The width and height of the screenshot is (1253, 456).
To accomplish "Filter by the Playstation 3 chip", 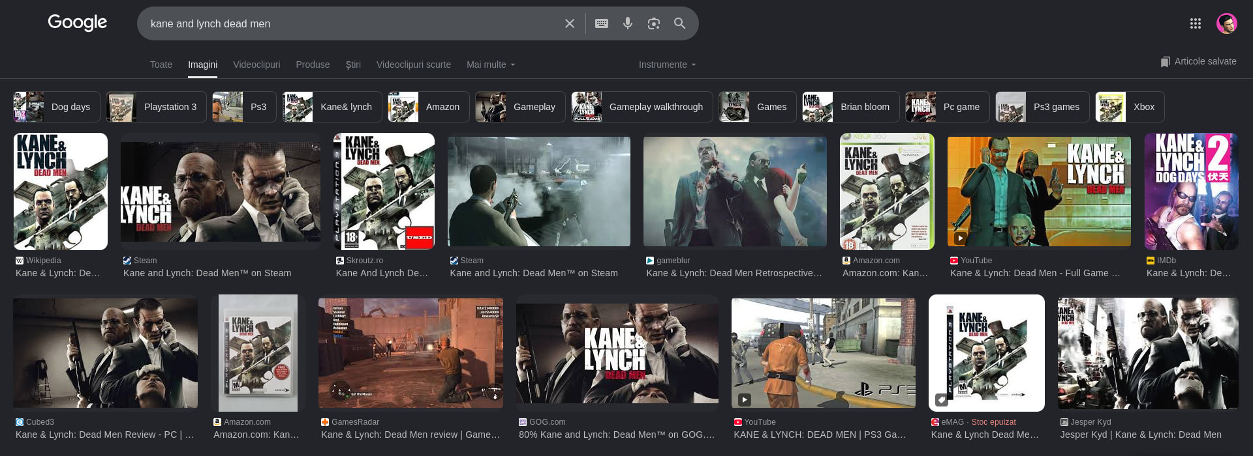I will [156, 107].
